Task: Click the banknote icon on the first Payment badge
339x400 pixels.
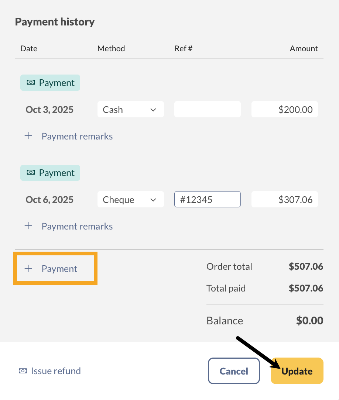Action: click(x=31, y=82)
